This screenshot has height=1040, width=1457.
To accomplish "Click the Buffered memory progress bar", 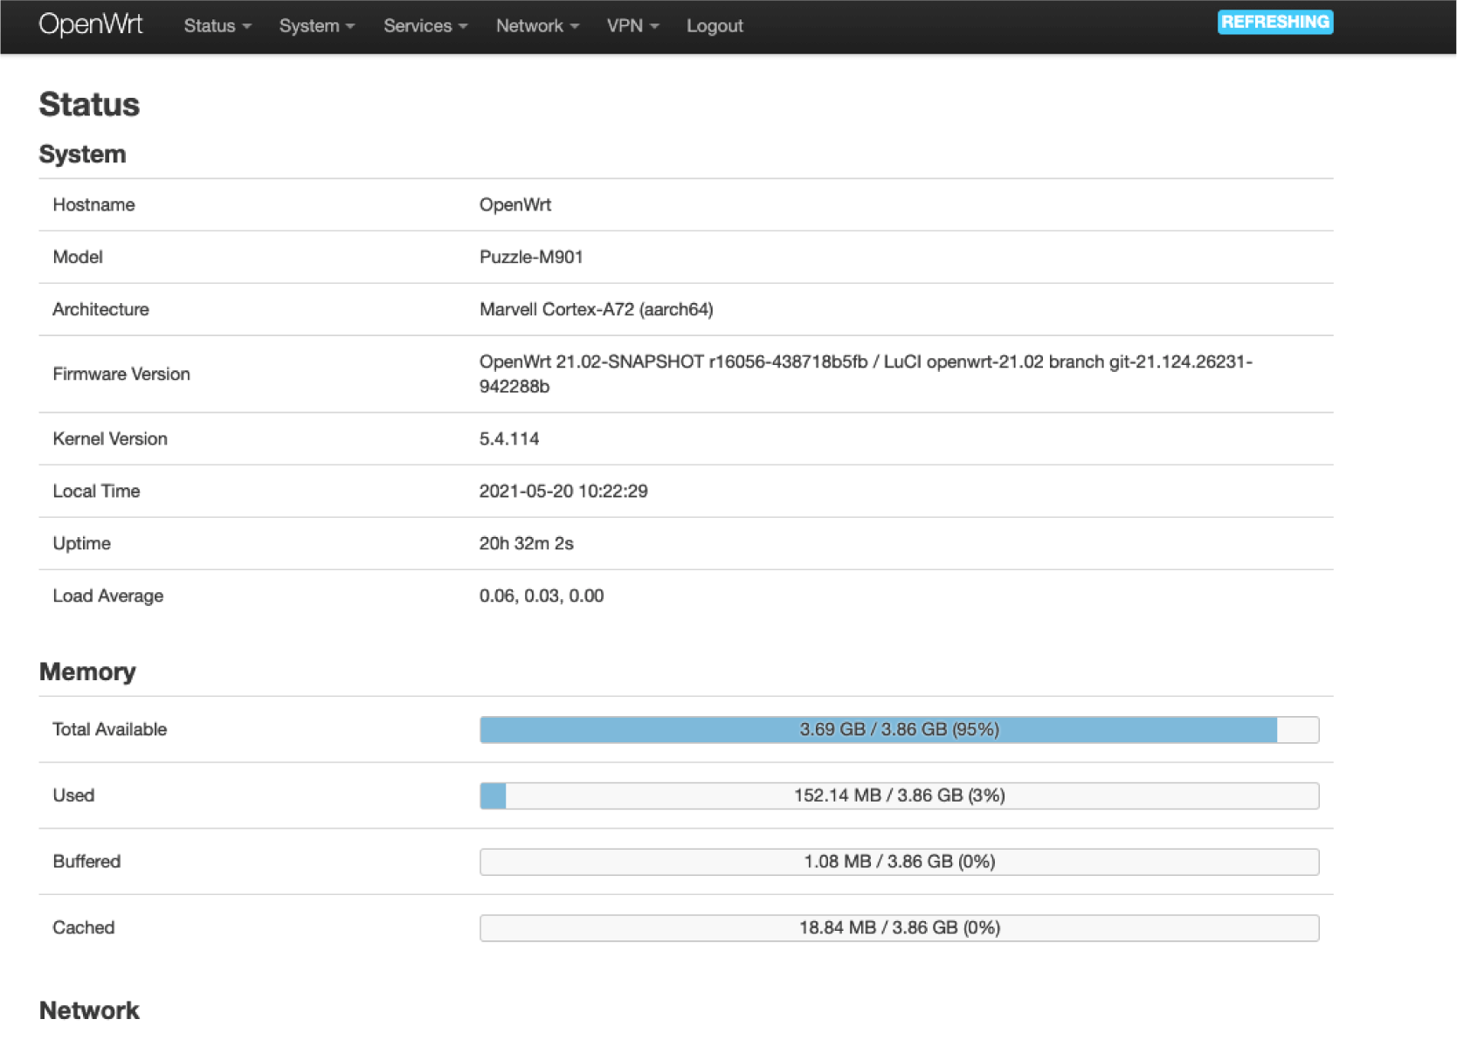I will coord(899,862).
